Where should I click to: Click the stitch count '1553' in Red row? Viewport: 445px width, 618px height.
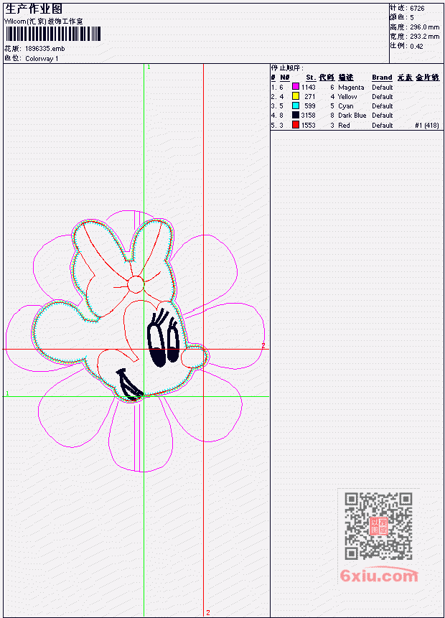click(308, 126)
